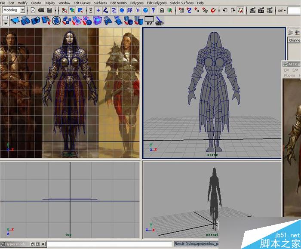Open the selection mask arrow menu

[x=91, y=10]
